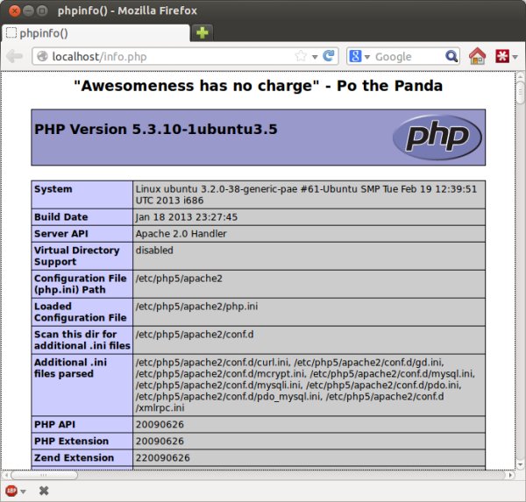The height and width of the screenshot is (502, 526).
Task: Click the Google search engine icon
Action: pyautogui.click(x=355, y=56)
